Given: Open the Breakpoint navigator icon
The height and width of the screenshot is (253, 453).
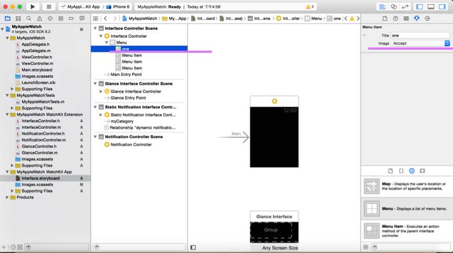Looking at the screenshot, I should pos(71,18).
